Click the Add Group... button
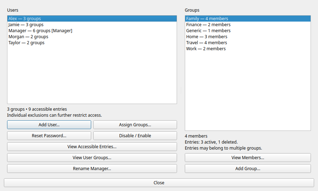The width and height of the screenshot is (318, 191). pos(248,168)
